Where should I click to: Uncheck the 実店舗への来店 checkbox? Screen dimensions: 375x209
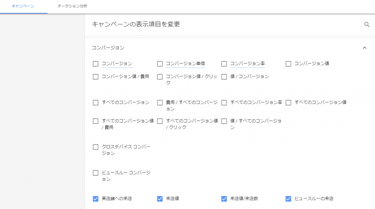[96, 199]
